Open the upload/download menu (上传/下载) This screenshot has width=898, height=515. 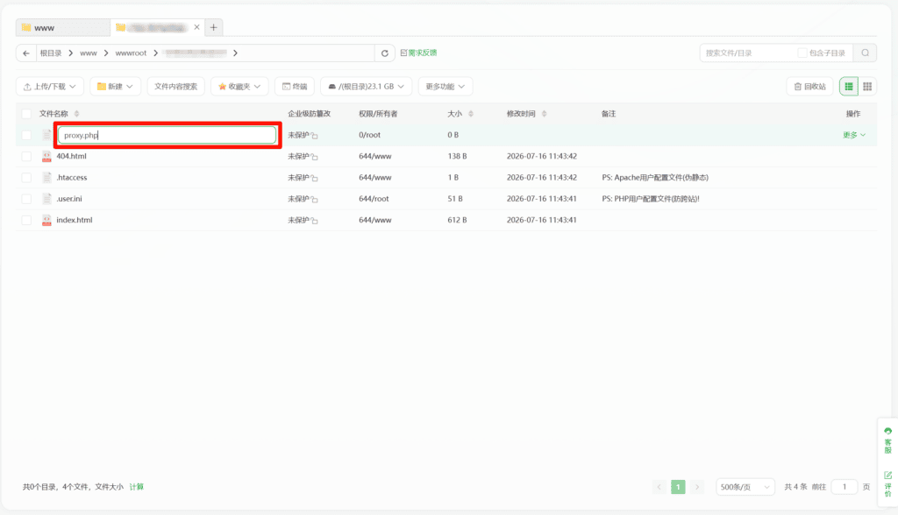point(50,87)
